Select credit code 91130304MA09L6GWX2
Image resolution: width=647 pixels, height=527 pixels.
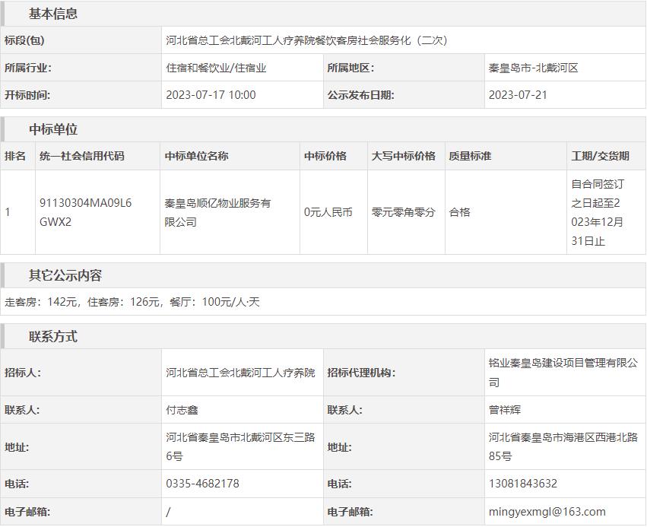[85, 212]
